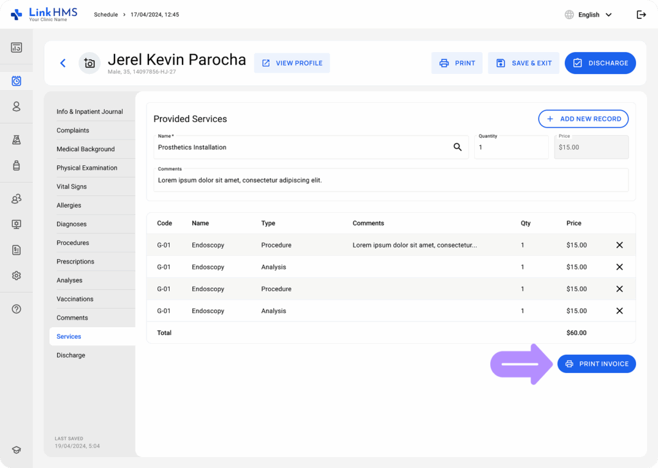Screen dimensions: 658x468
Task: Open the schedule calendar sidebar icon
Action: point(16,81)
